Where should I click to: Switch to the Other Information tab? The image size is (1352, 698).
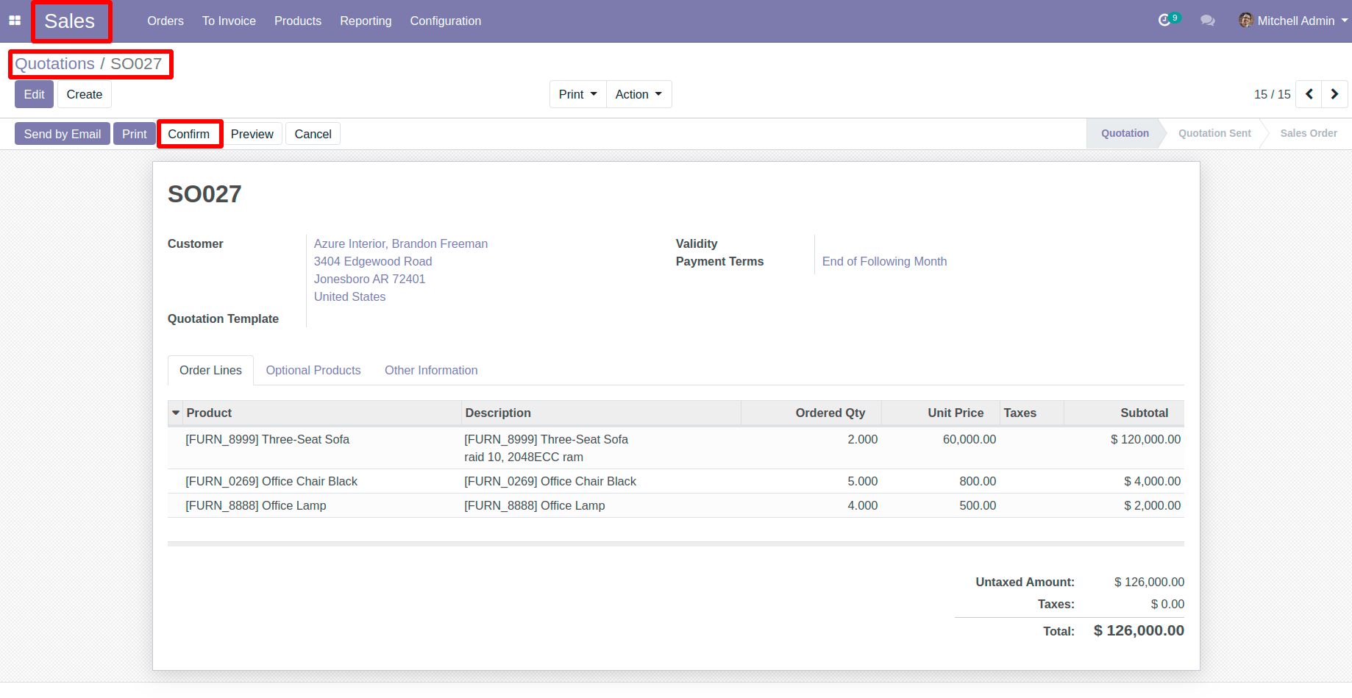[431, 370]
